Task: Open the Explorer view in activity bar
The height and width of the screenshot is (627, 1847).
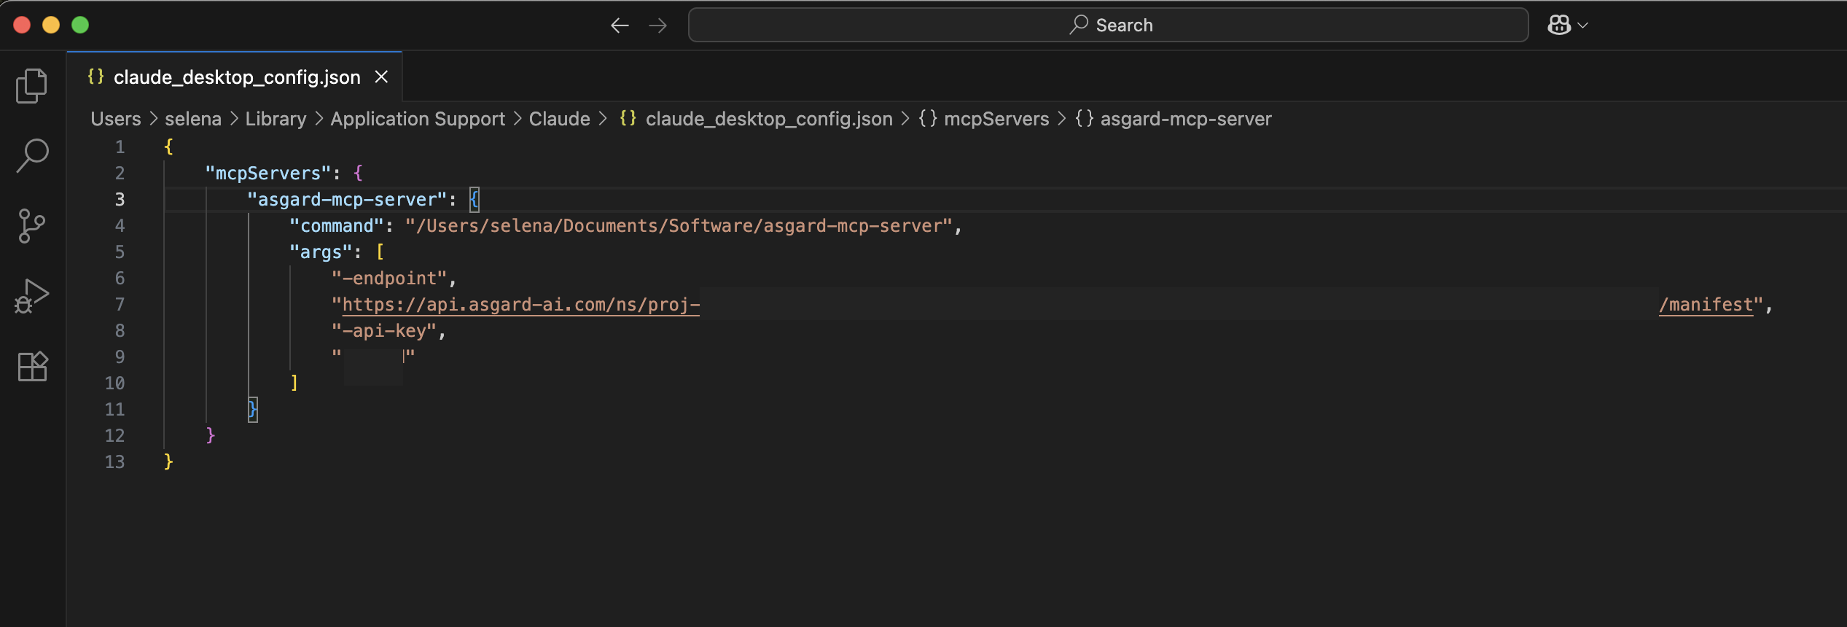Action: click(31, 86)
